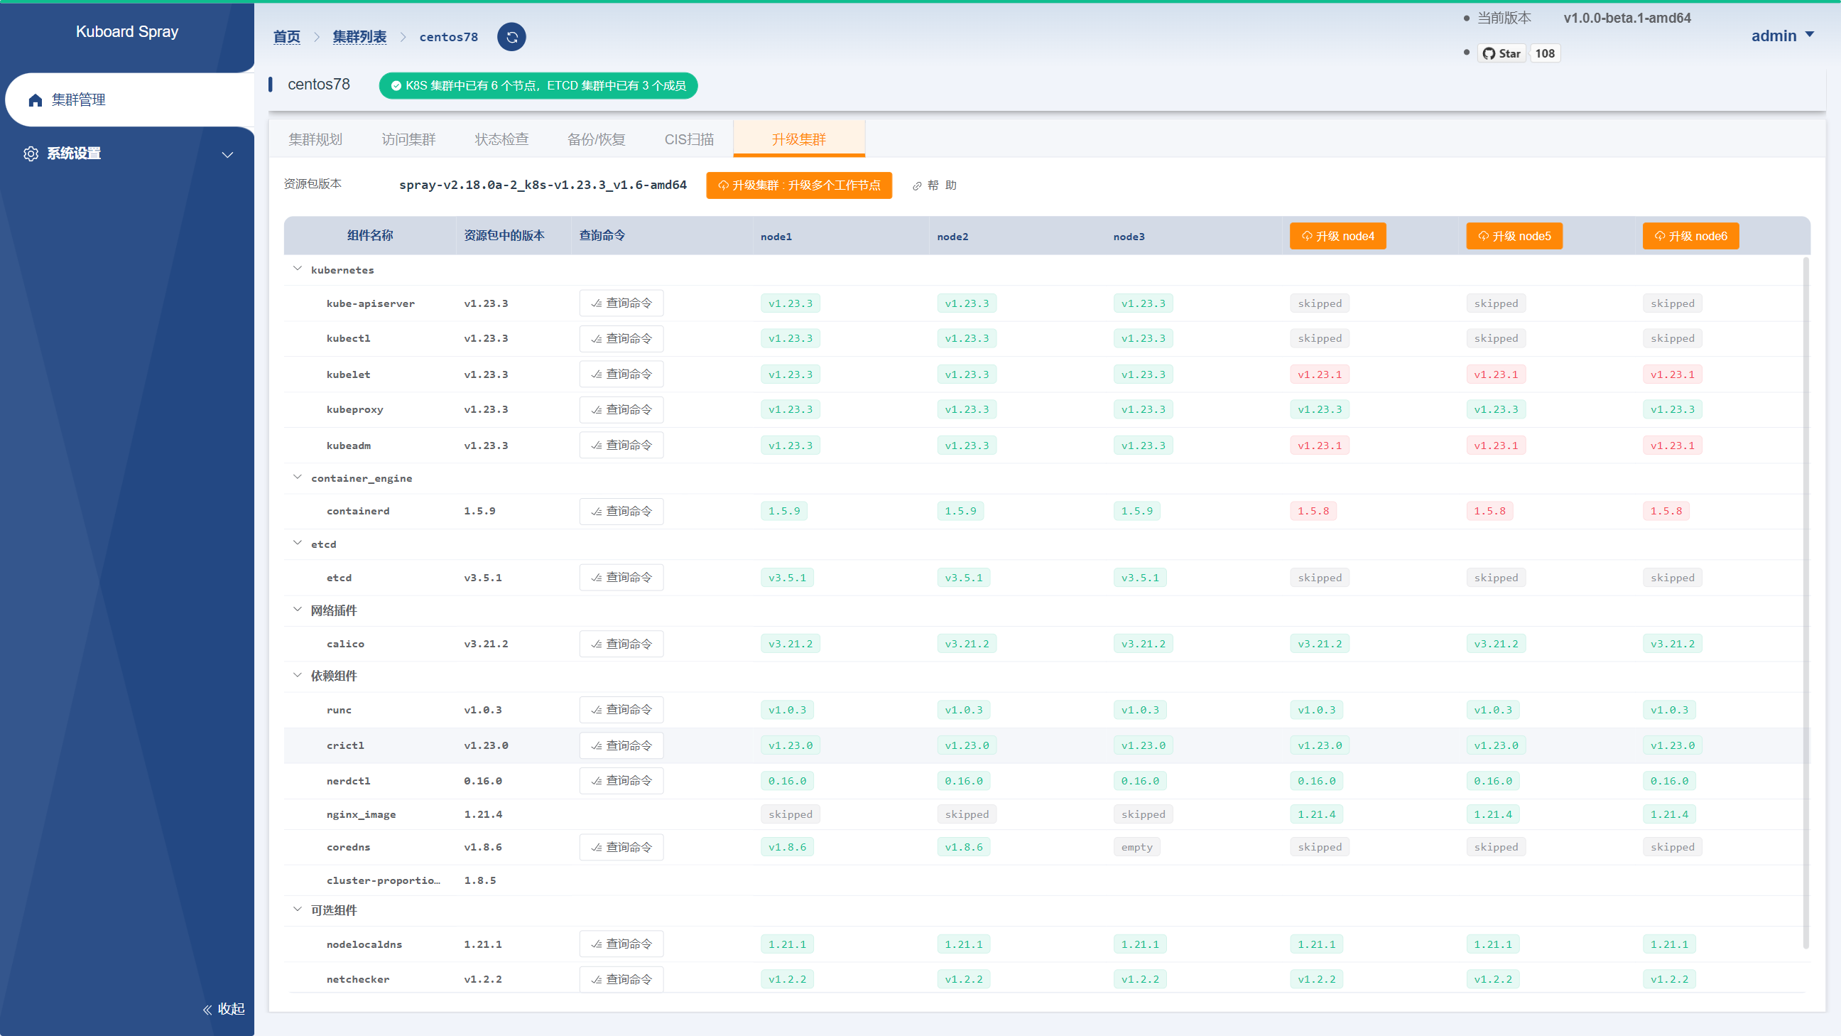This screenshot has width=1841, height=1036.
Task: Click 查询命令 for kube-apiserver
Action: pyautogui.click(x=621, y=303)
